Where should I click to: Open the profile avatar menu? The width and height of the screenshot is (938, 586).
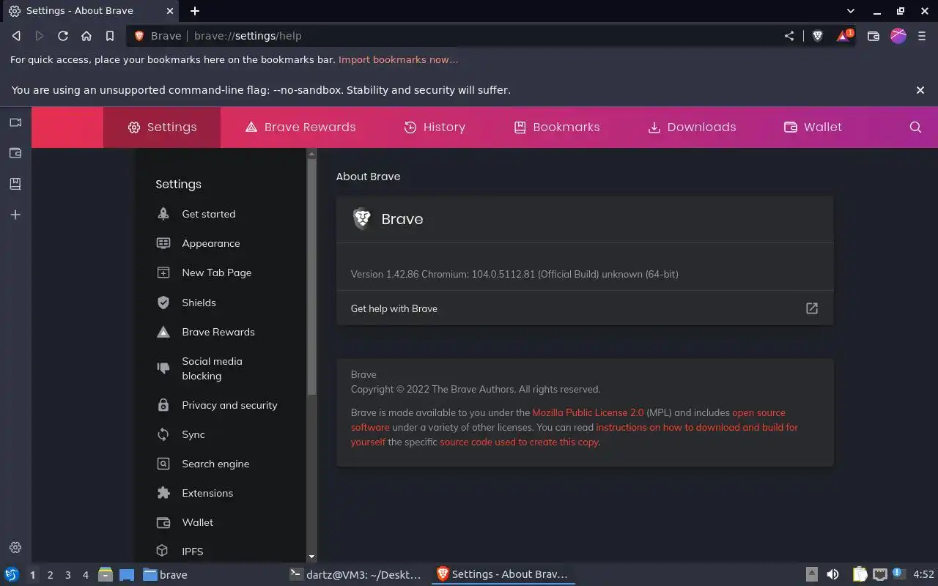click(x=898, y=36)
